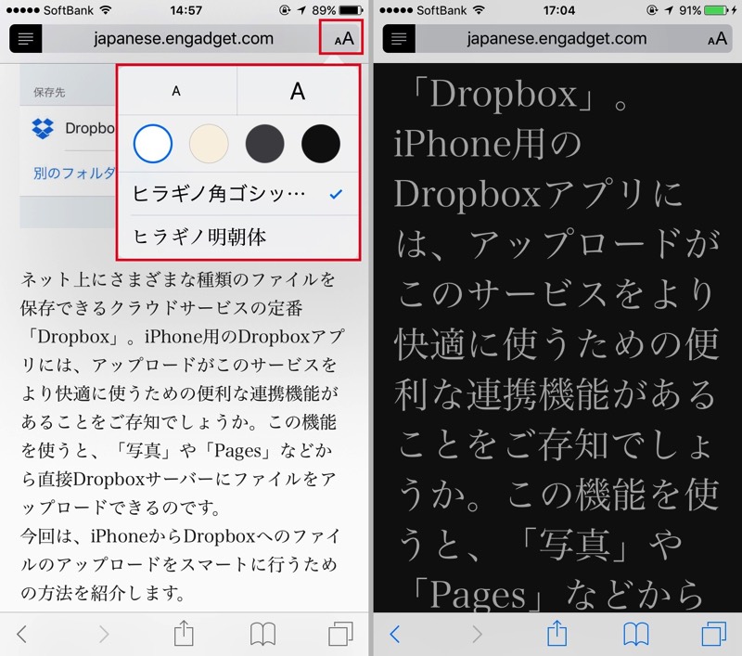Image resolution: width=742 pixels, height=656 pixels.
Task: Tap the green battery icon showing 91%
Action: click(716, 10)
